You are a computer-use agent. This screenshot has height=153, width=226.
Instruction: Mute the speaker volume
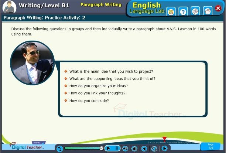[125, 148]
